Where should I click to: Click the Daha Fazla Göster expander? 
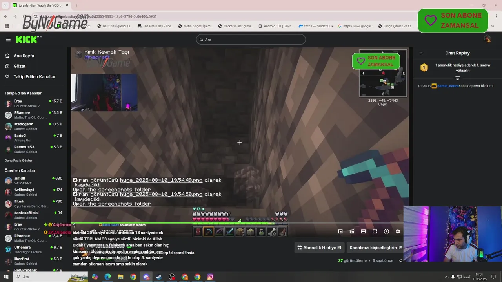18,161
